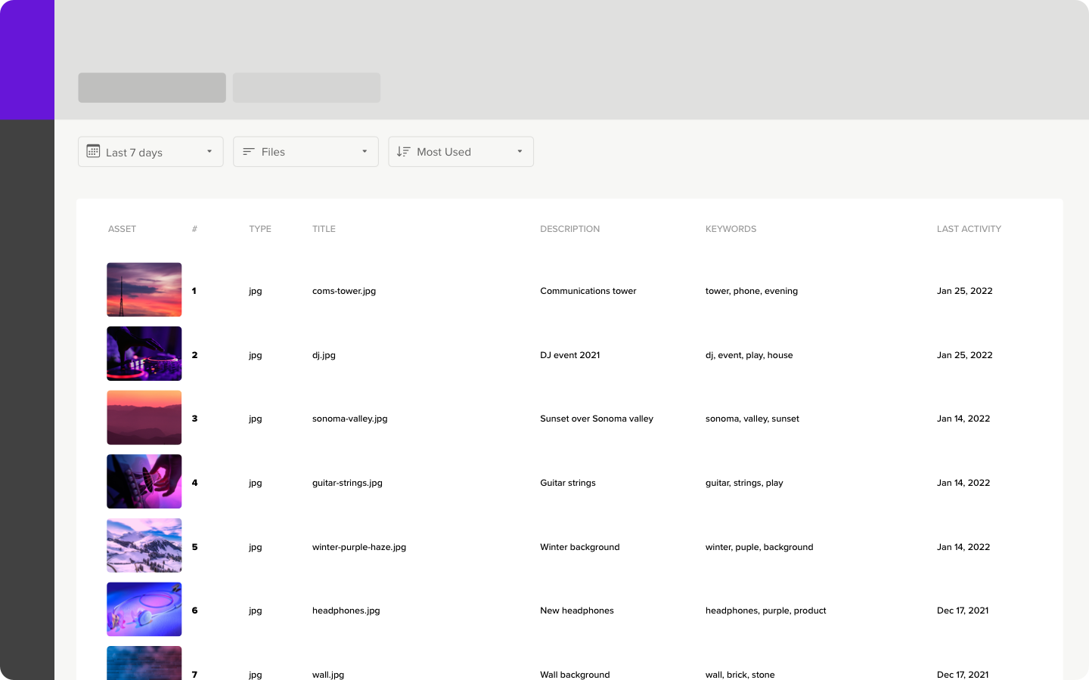Open the coms-tower.jpg thumbnail
Screen dimensions: 1089x680
coord(144,289)
